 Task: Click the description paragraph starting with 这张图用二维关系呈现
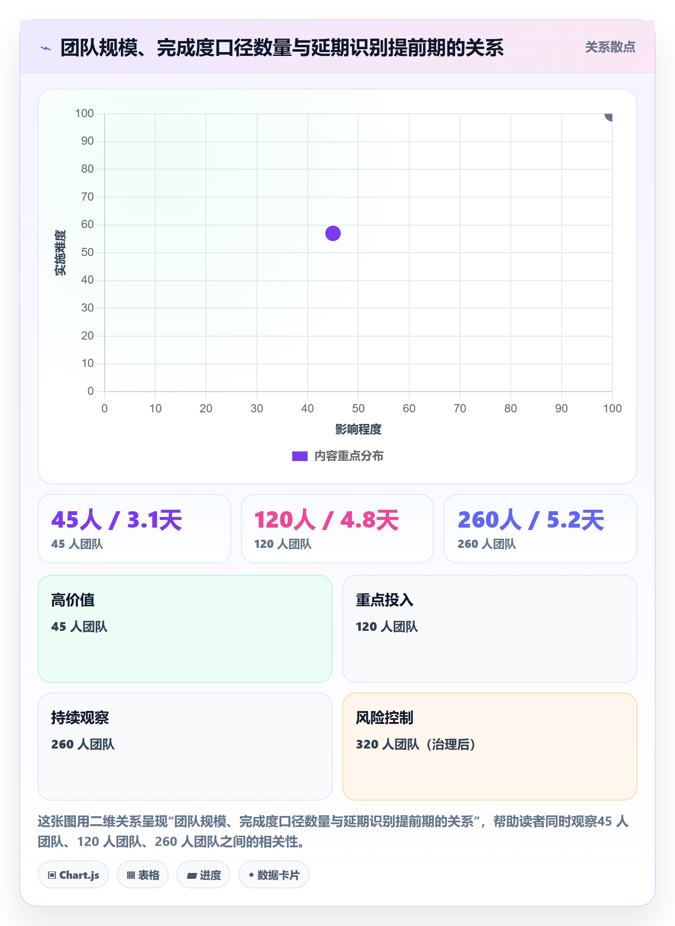(334, 831)
